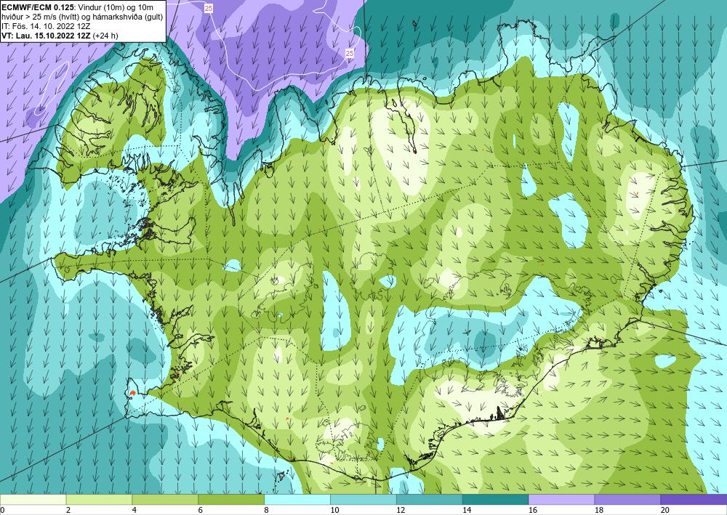Viewport: 727px width, 515px height.
Task: Click the scale label '10'
Action: [x=334, y=511]
